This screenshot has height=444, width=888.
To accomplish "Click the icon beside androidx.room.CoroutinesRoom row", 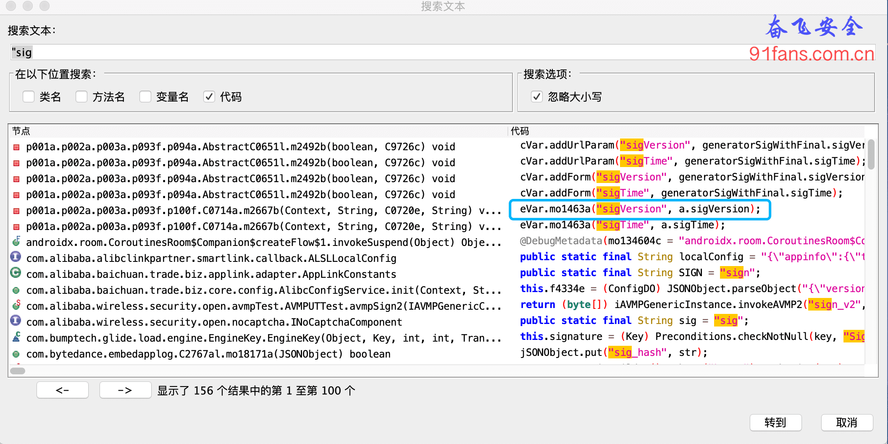I will 16,242.
